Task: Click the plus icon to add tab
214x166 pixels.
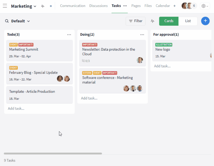Action: click(175, 6)
